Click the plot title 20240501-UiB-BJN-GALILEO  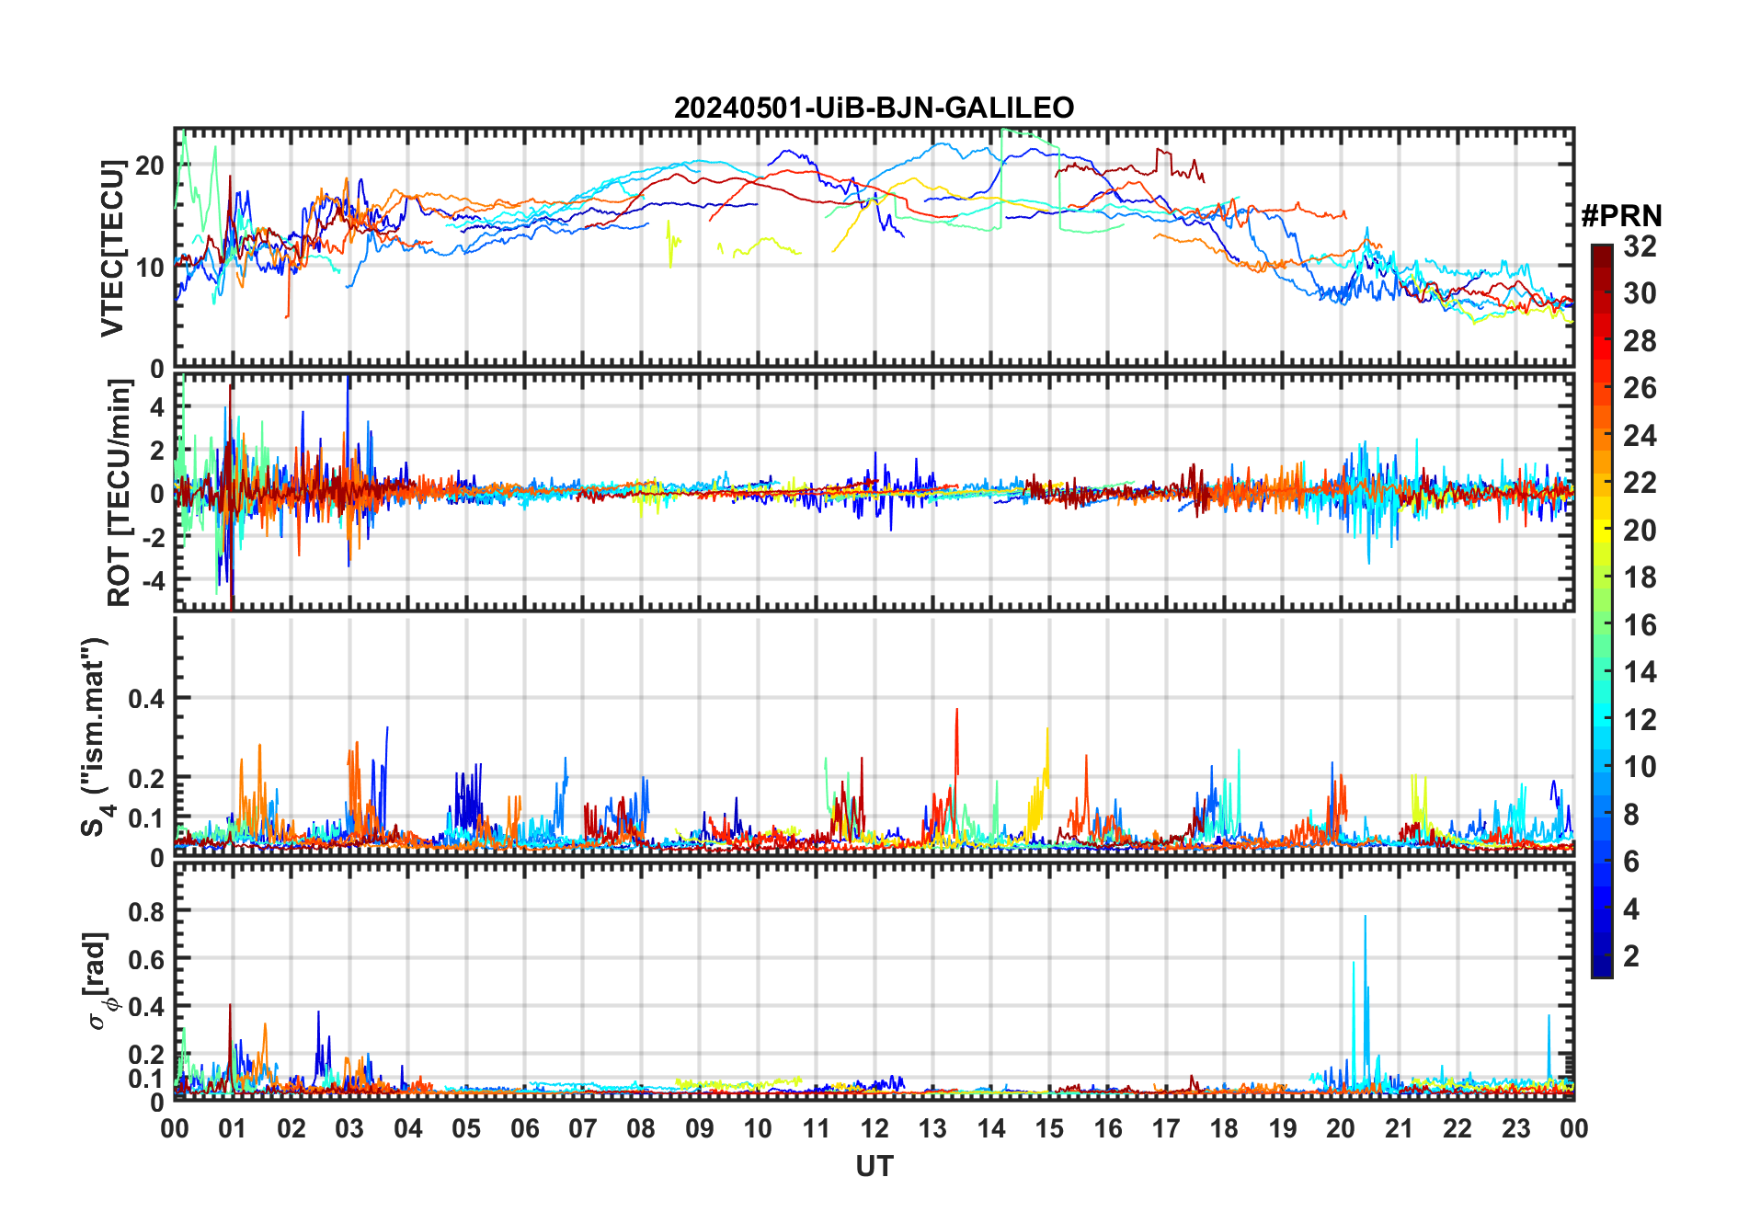(874, 109)
